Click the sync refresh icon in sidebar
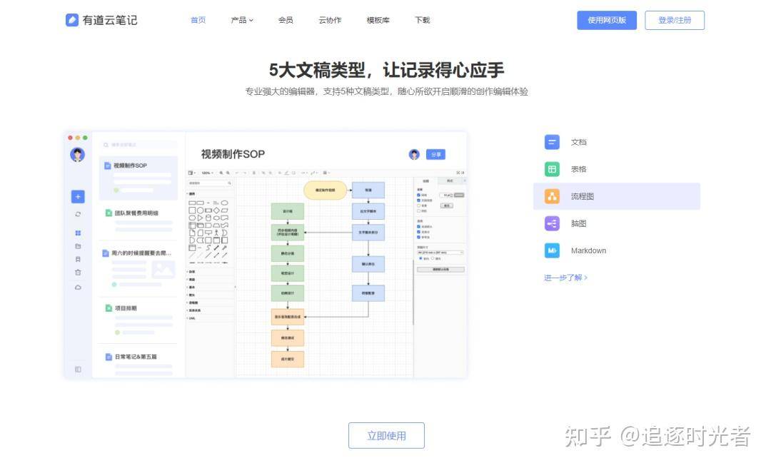Image resolution: width=771 pixels, height=468 pixels. coord(78,214)
